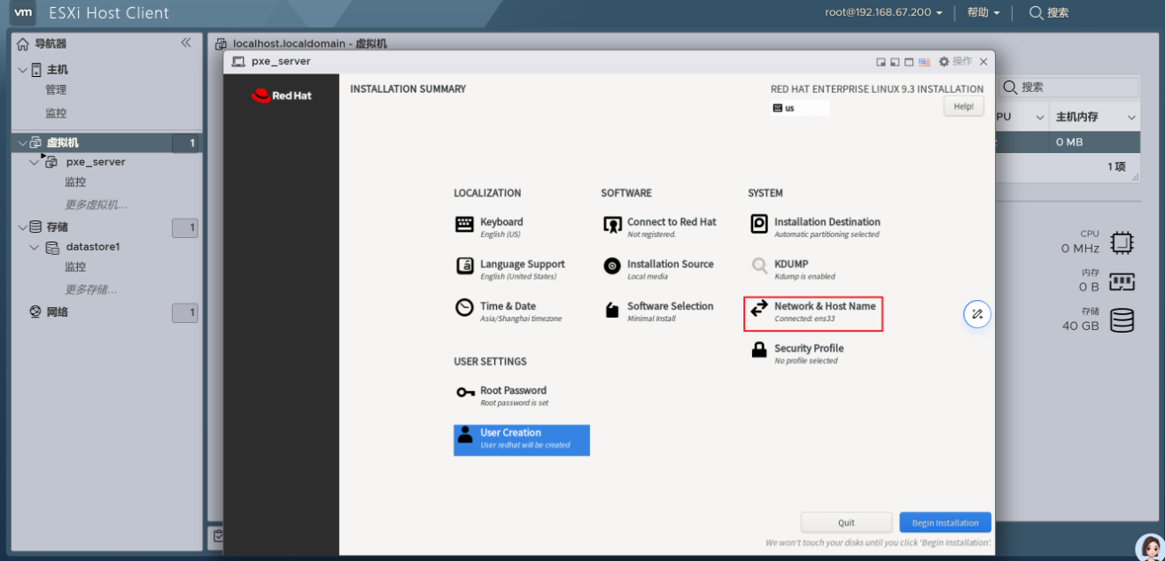Click the 存储 count badge
The image size is (1165, 561).
184,228
